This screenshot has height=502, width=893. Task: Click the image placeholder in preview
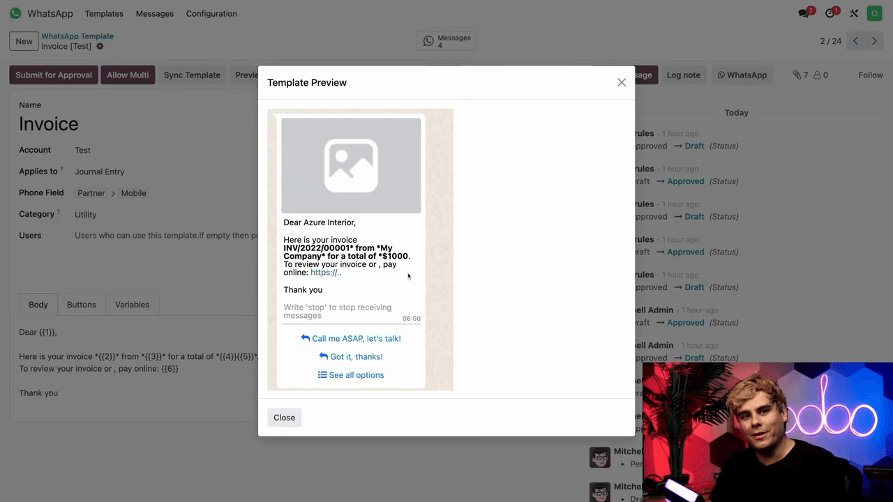pyautogui.click(x=351, y=165)
